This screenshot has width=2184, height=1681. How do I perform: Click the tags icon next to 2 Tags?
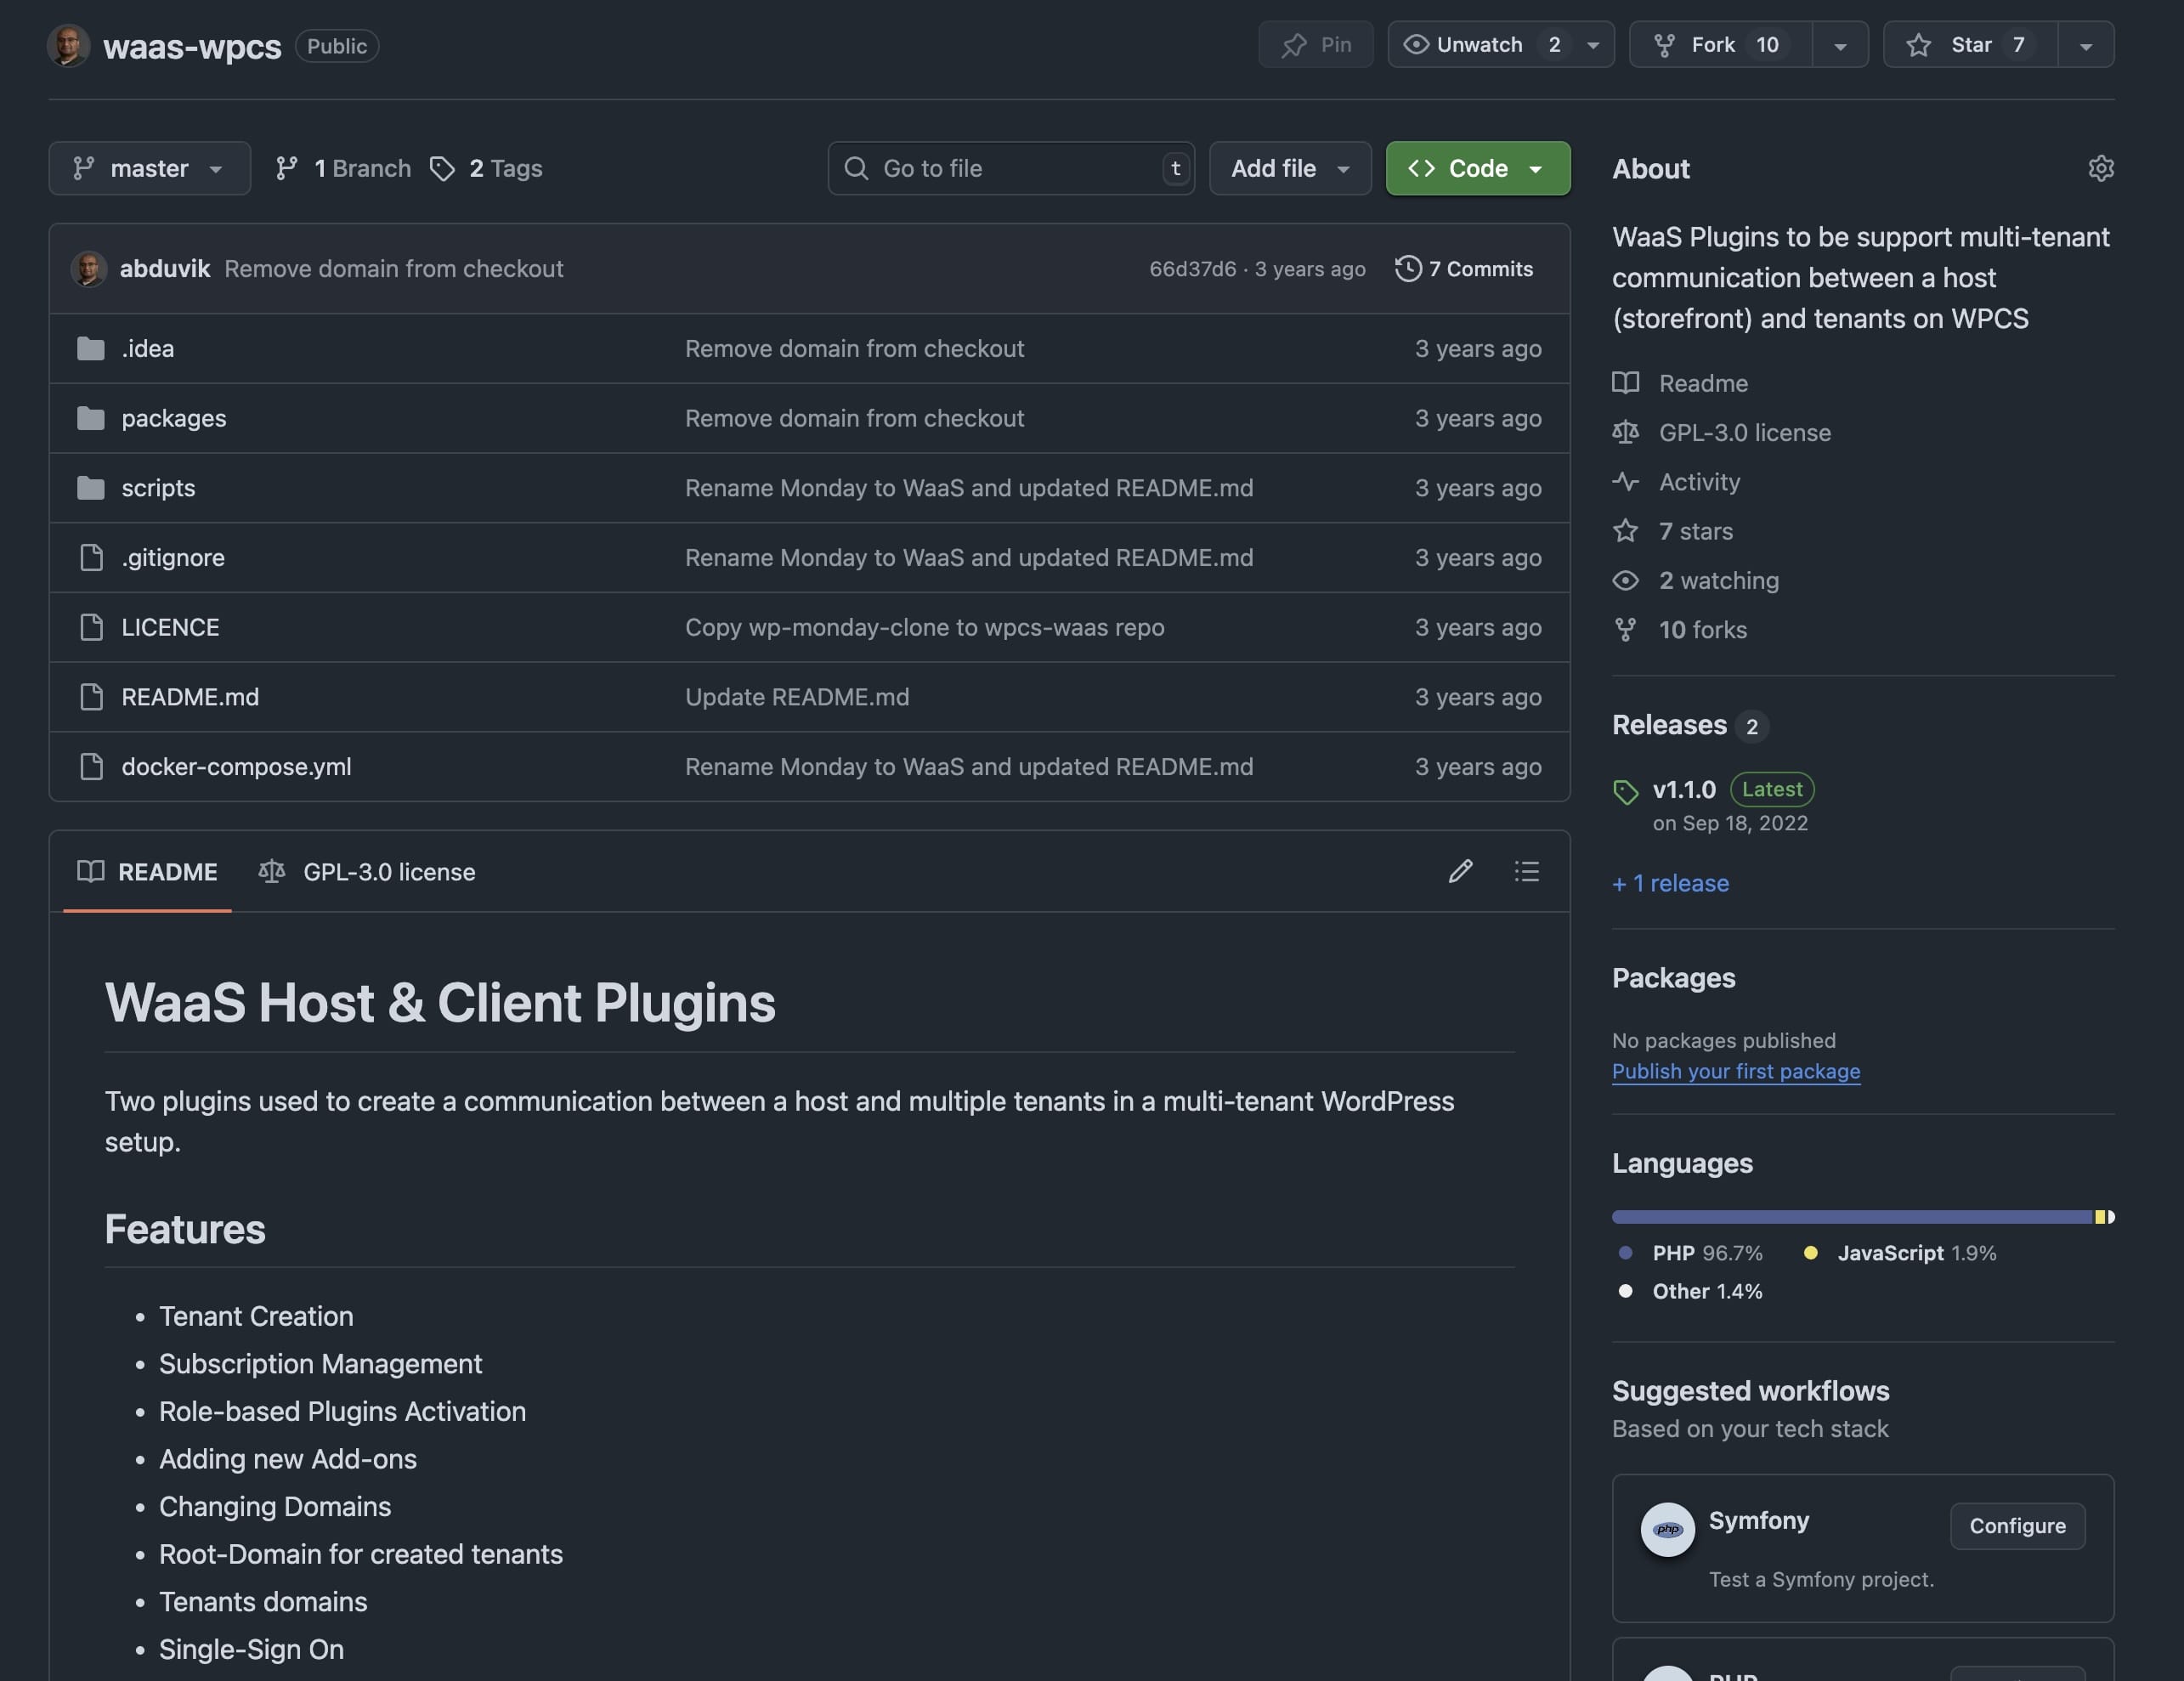[442, 168]
